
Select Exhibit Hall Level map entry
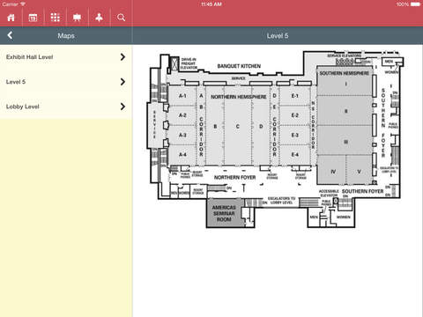(x=66, y=57)
